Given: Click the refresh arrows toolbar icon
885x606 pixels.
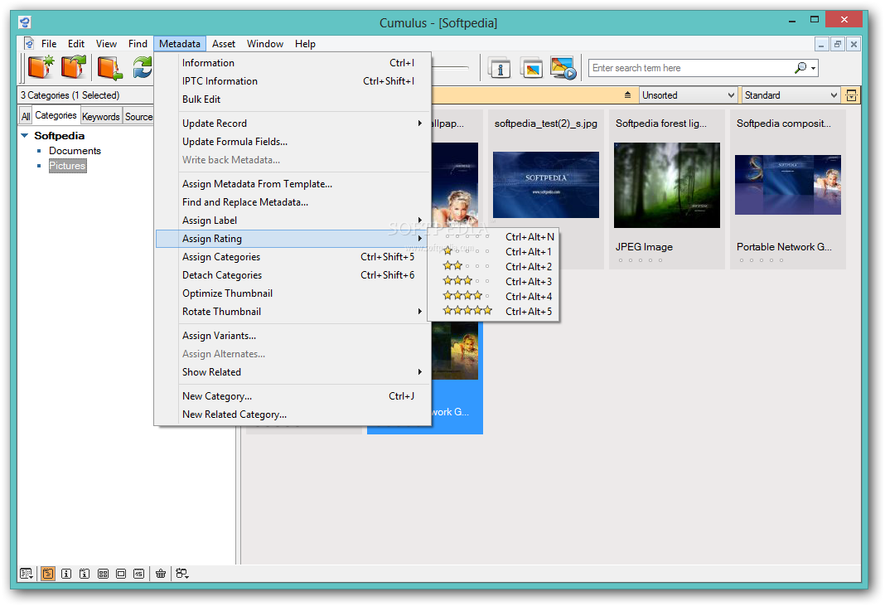Looking at the screenshot, I should pyautogui.click(x=143, y=67).
